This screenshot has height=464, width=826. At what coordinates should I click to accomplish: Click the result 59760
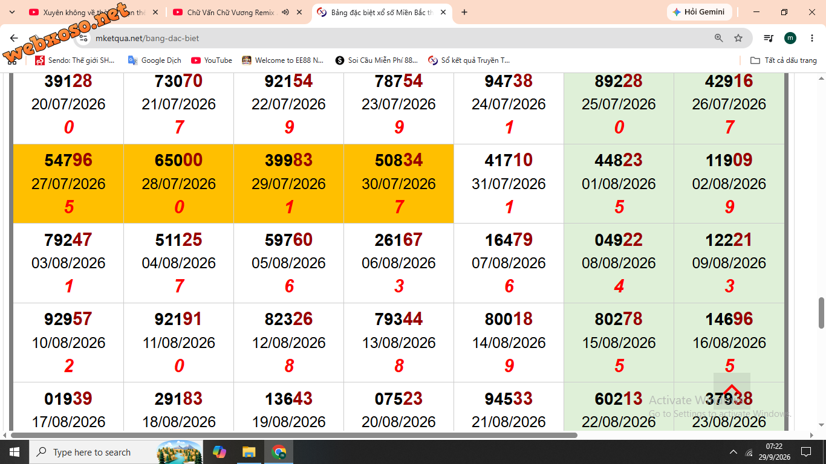pos(288,240)
